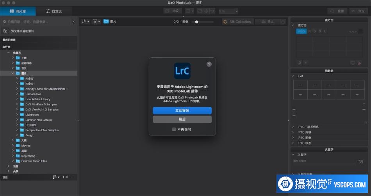Image resolution: width=371 pixels, height=196 pixels.
Task: Open the filter funnel dropdown
Action: pos(96,21)
